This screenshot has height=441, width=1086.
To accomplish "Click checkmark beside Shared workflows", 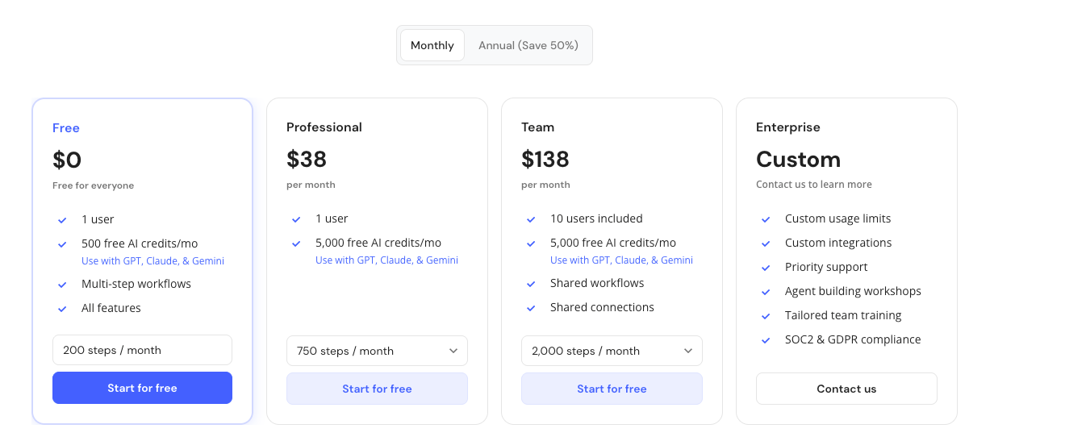I will [531, 284].
